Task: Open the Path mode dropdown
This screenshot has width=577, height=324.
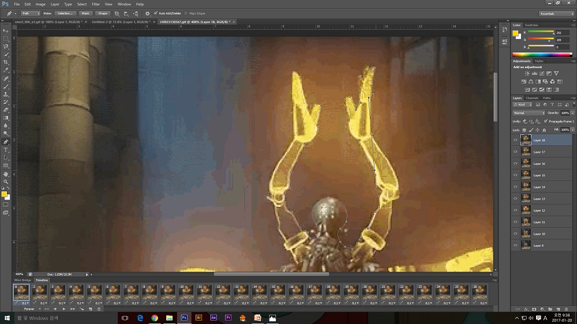Action: point(30,14)
